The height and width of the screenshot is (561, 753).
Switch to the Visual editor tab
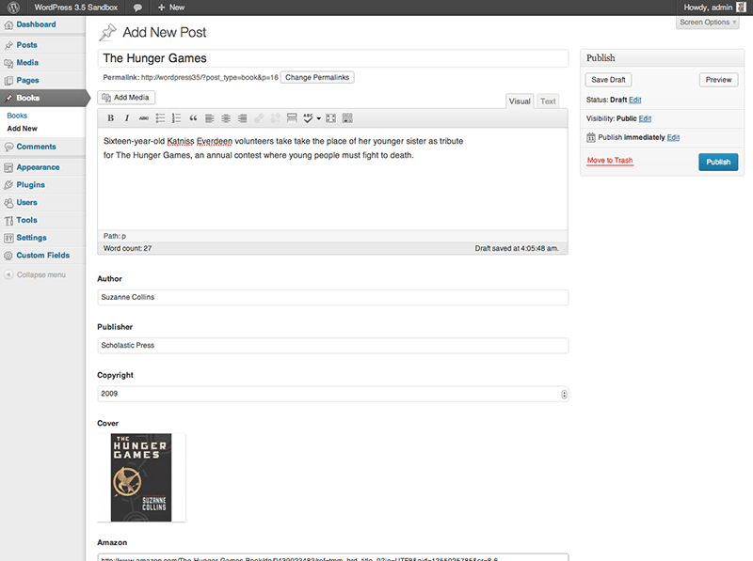point(520,101)
